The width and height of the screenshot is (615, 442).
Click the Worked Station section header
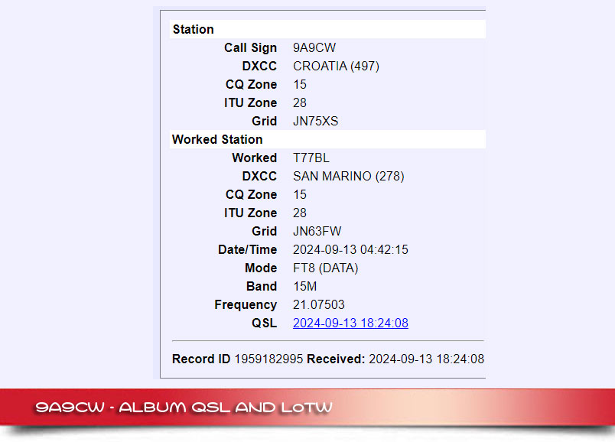(x=217, y=140)
